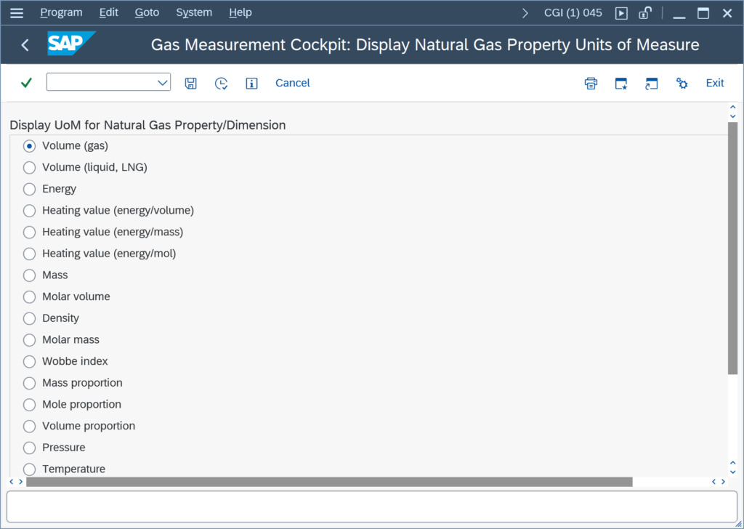Image resolution: width=744 pixels, height=529 pixels.
Task: Click the create shortcut icon
Action: [x=652, y=83]
